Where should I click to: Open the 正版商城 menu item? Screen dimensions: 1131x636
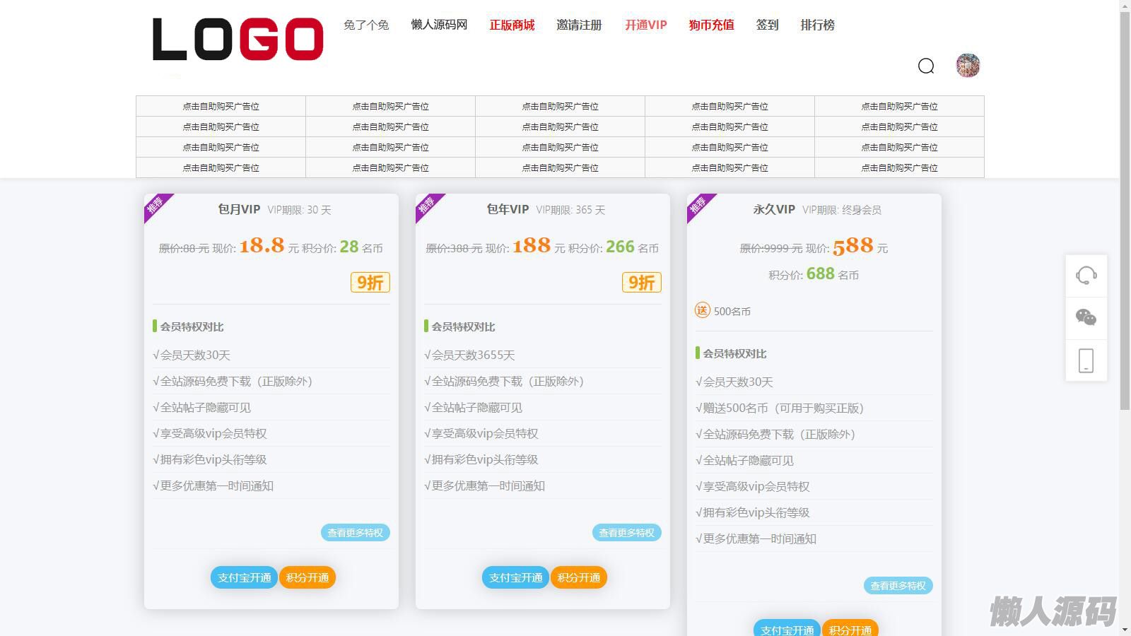coord(512,25)
